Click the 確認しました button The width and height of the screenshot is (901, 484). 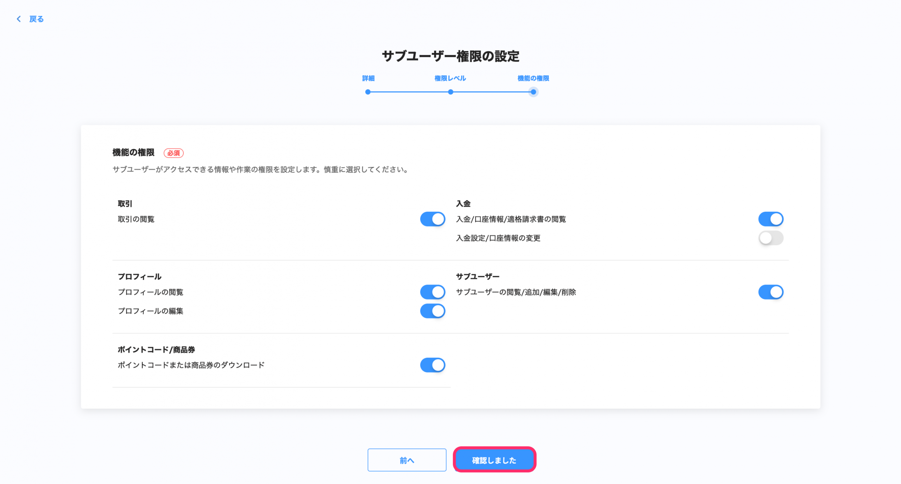[494, 460]
